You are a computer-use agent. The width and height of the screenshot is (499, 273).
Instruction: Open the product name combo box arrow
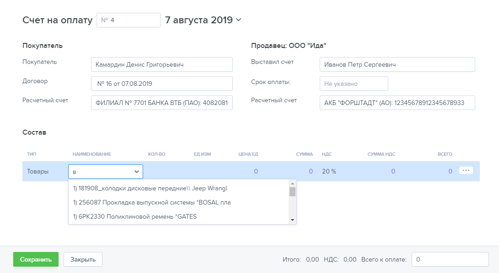coord(136,172)
